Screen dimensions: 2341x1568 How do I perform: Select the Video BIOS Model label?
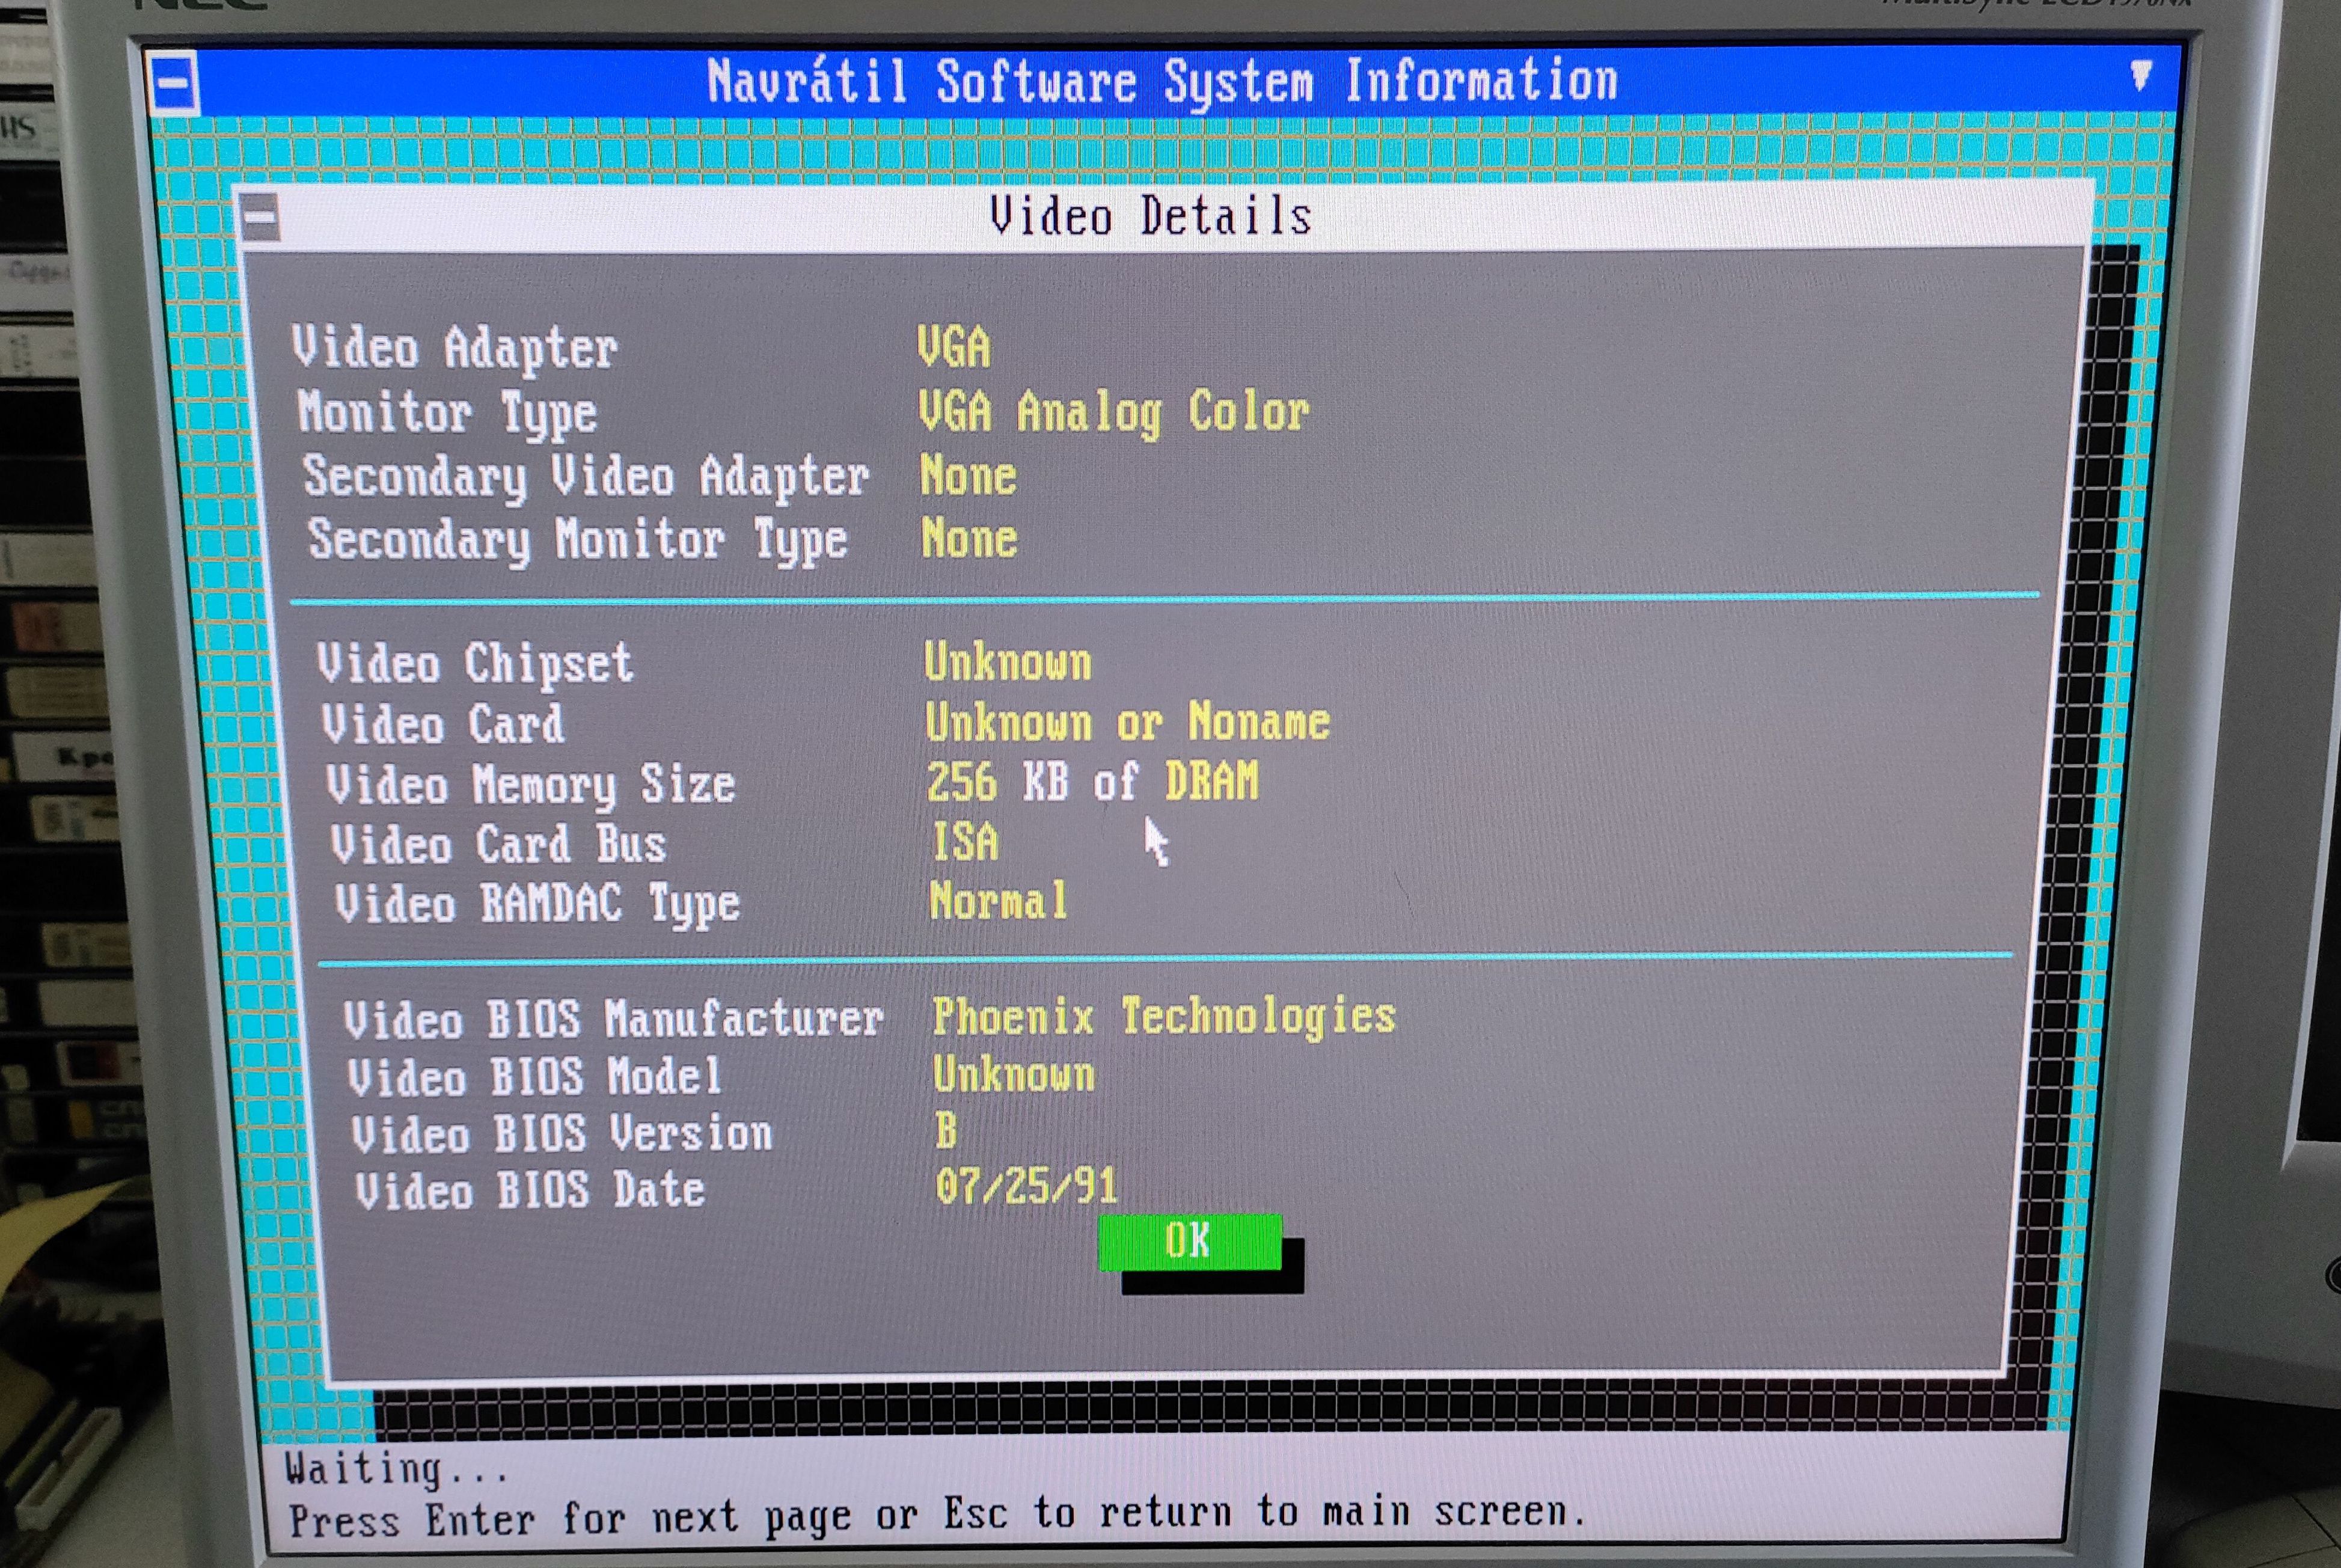tap(534, 1077)
